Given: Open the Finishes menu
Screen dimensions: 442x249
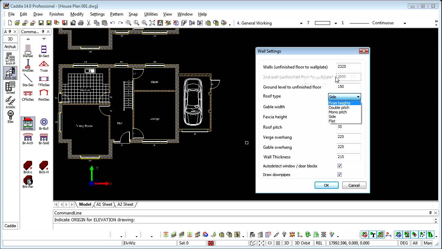Looking at the screenshot, I should click(57, 14).
